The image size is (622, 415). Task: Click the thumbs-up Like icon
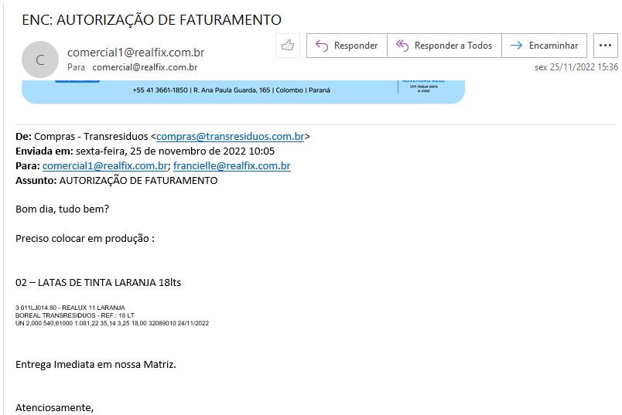(x=288, y=46)
